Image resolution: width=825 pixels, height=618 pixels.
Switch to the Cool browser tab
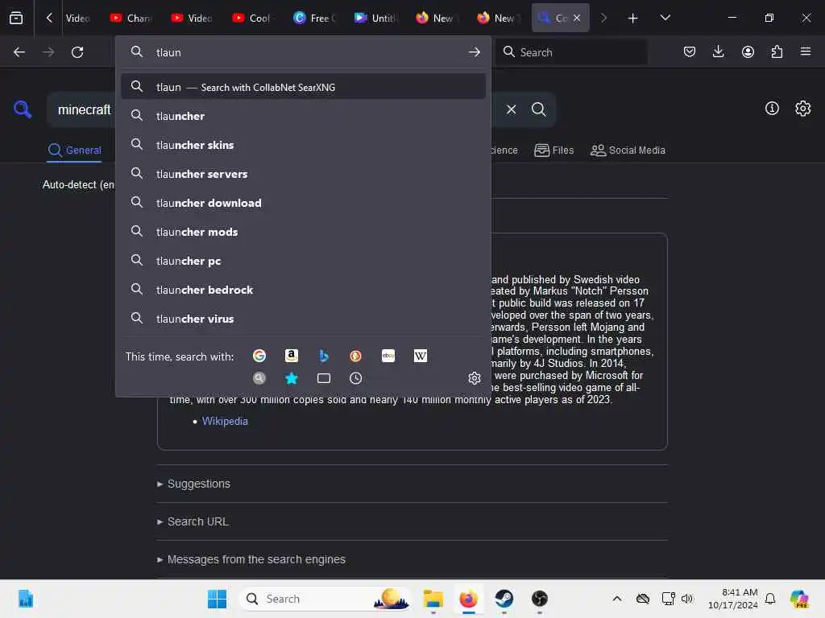[252, 18]
